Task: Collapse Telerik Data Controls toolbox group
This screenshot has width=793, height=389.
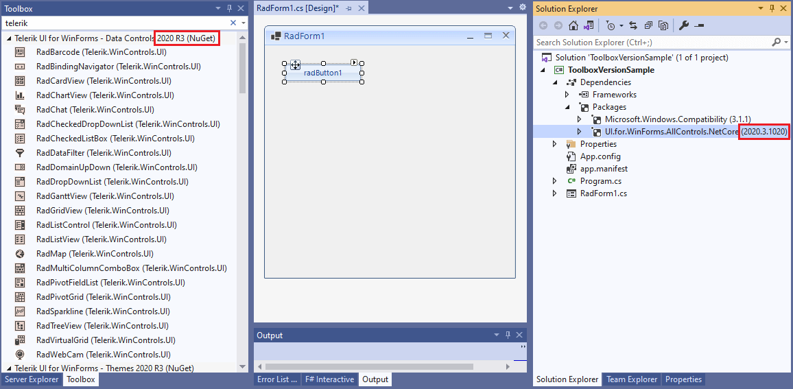Action: click(8, 38)
